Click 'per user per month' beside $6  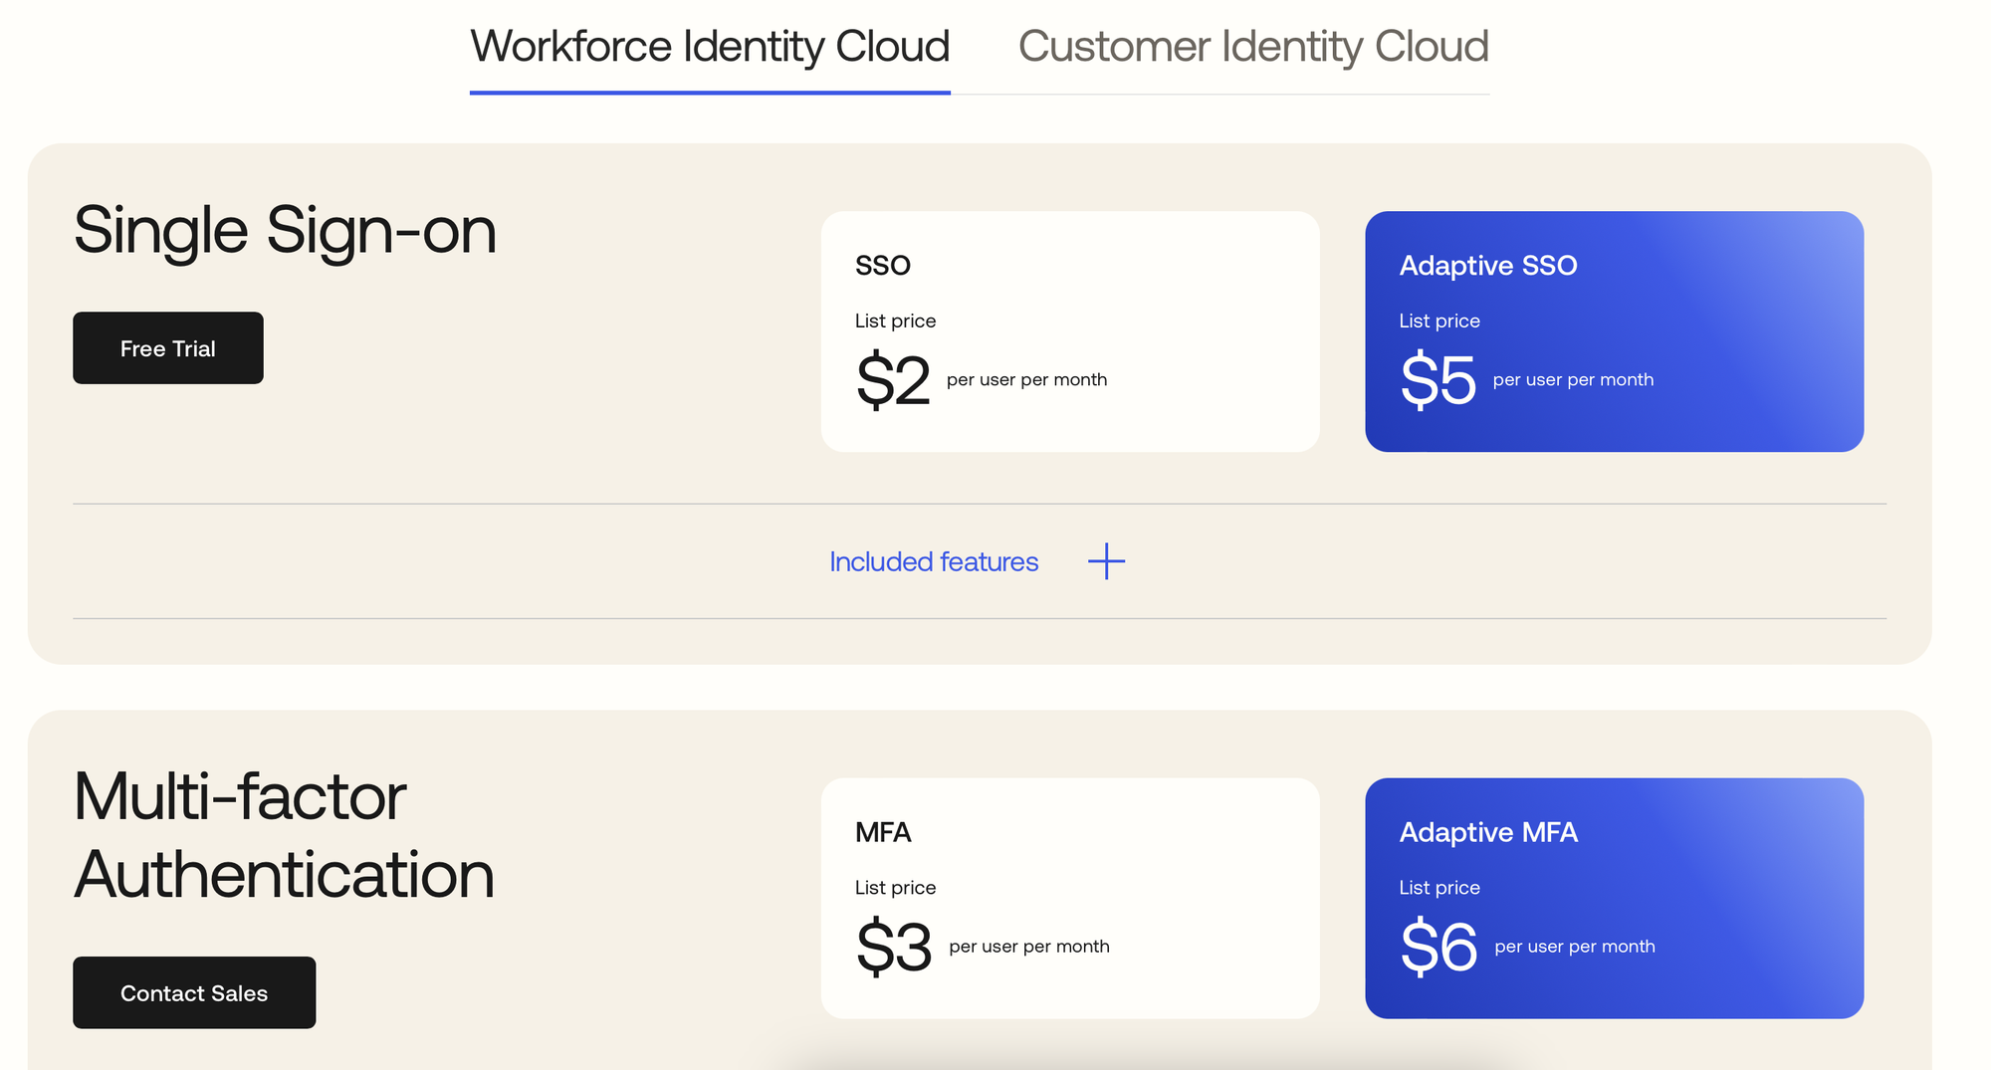pos(1575,947)
